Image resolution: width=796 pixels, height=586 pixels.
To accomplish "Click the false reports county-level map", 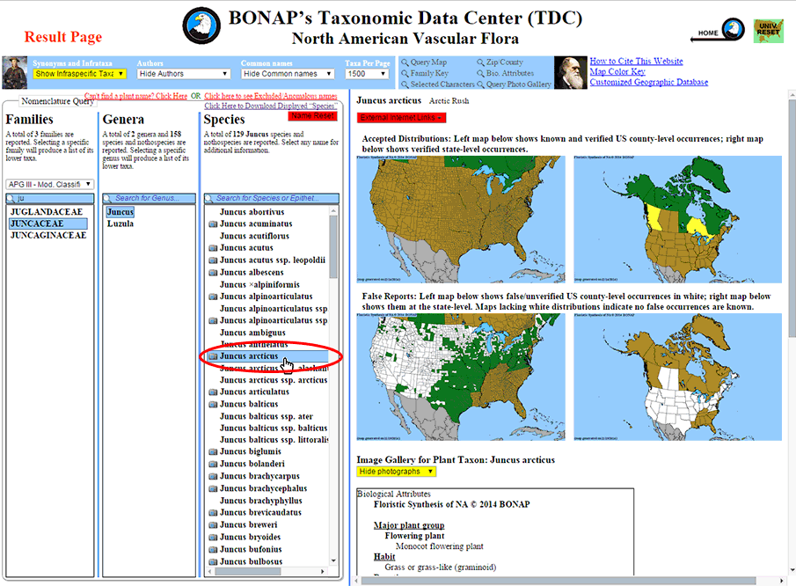I will (x=461, y=377).
